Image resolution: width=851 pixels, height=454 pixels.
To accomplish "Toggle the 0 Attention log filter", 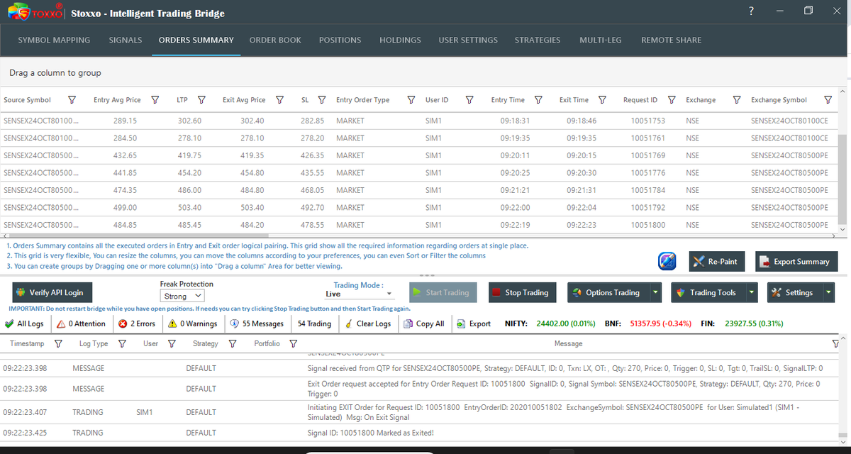I will tap(80, 323).
